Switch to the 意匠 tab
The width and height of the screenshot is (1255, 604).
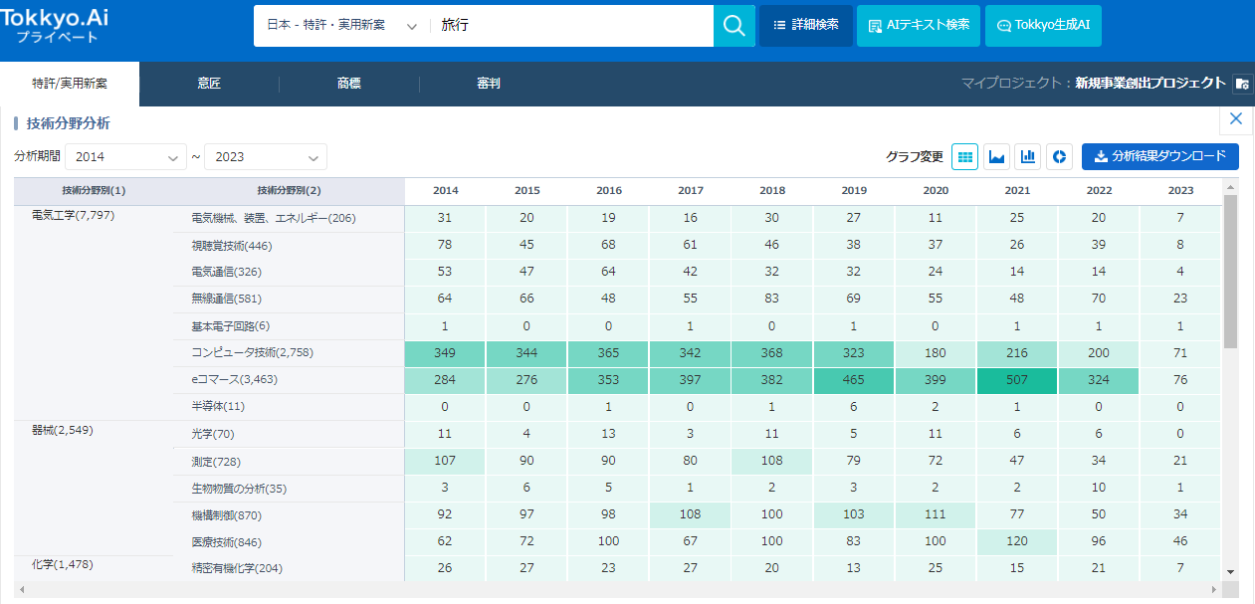click(x=209, y=85)
